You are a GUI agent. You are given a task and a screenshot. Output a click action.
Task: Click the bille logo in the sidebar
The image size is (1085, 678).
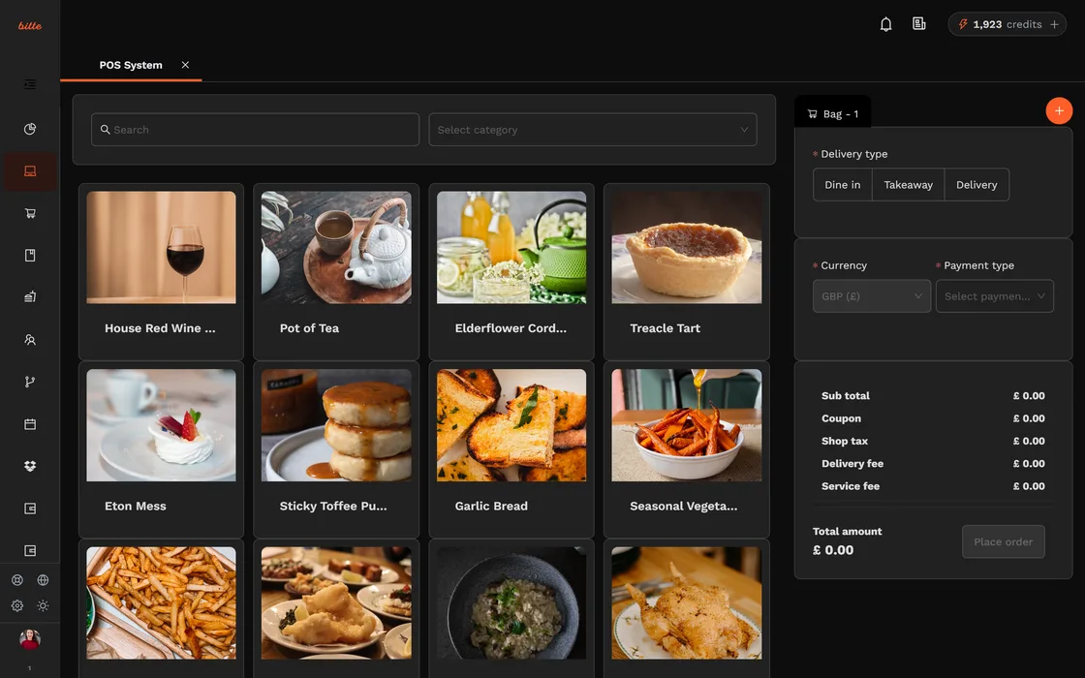coord(30,25)
